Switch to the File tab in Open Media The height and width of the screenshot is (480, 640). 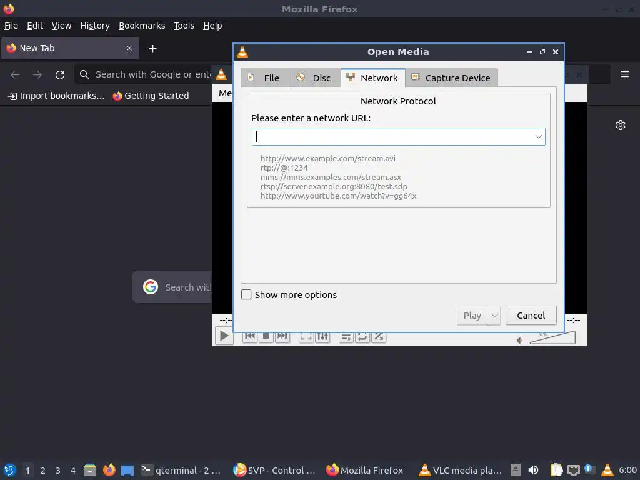(x=266, y=78)
